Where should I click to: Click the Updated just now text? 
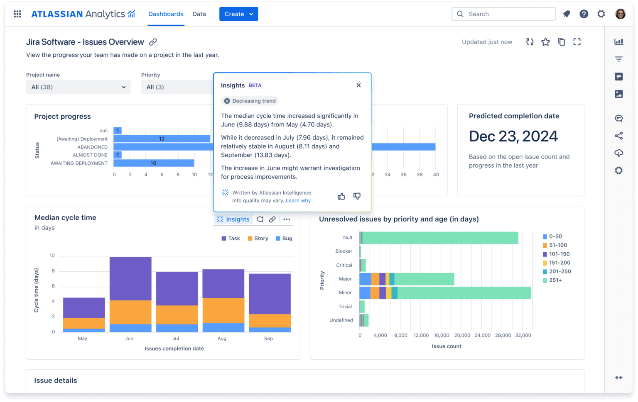[x=487, y=42]
